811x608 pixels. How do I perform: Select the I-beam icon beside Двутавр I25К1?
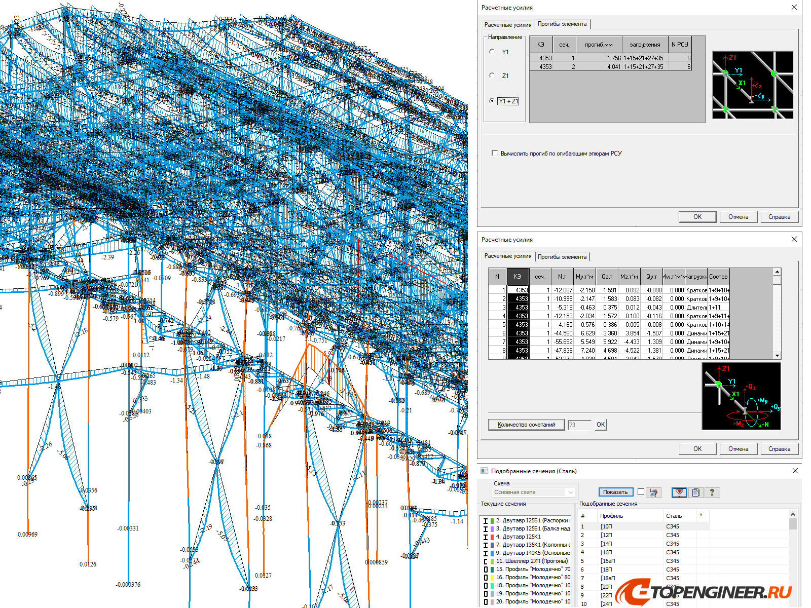[486, 537]
